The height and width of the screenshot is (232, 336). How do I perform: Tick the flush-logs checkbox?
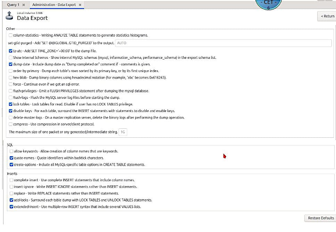coord(10,97)
